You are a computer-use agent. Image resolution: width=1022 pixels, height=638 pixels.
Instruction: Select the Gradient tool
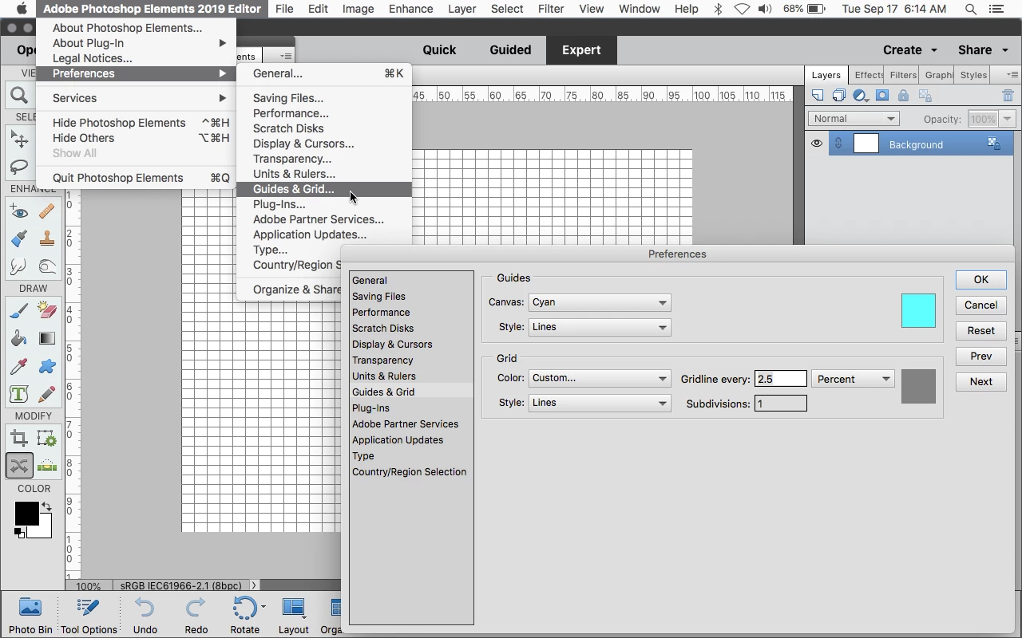click(46, 338)
